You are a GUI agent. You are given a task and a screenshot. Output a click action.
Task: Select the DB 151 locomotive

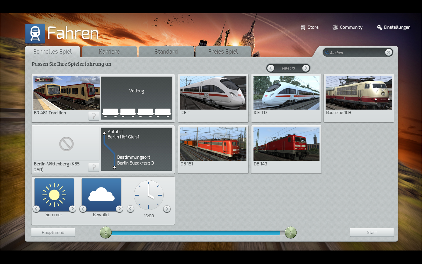[213, 149]
